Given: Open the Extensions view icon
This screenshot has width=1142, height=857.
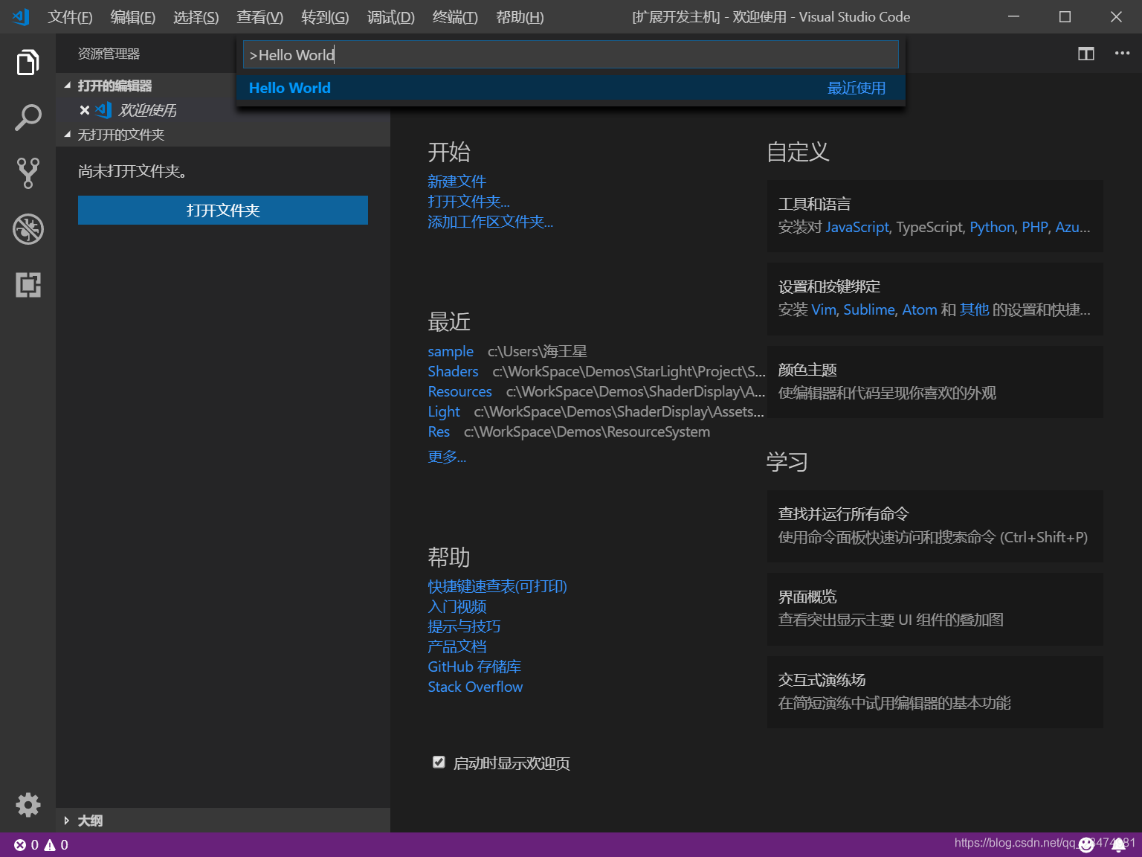Looking at the screenshot, I should click(x=28, y=285).
